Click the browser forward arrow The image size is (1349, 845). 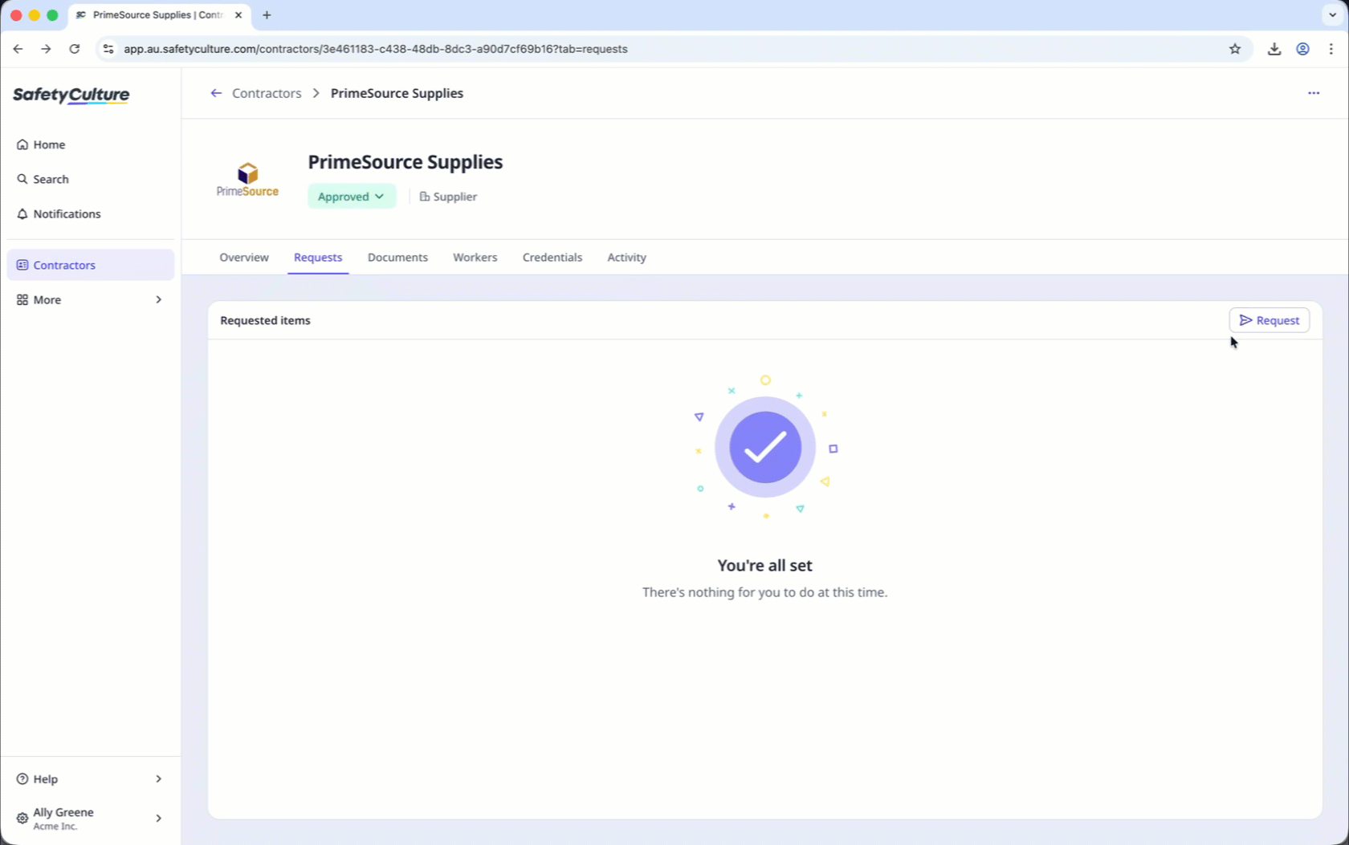46,49
